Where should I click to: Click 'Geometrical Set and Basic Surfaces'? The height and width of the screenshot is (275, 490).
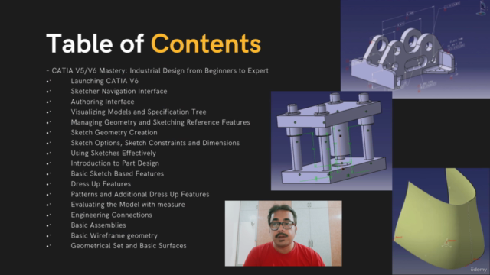click(x=129, y=246)
